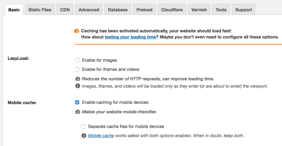Click the info icon beside 'Images, iframes, and videos' note
This screenshot has height=146, width=282.
(77, 86)
